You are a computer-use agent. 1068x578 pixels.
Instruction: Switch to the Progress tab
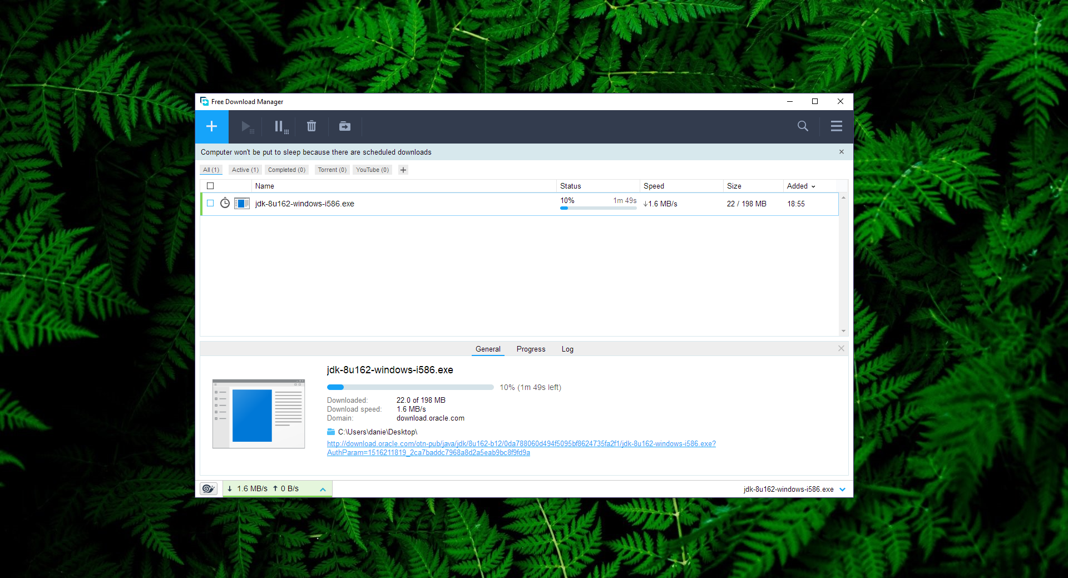point(531,349)
